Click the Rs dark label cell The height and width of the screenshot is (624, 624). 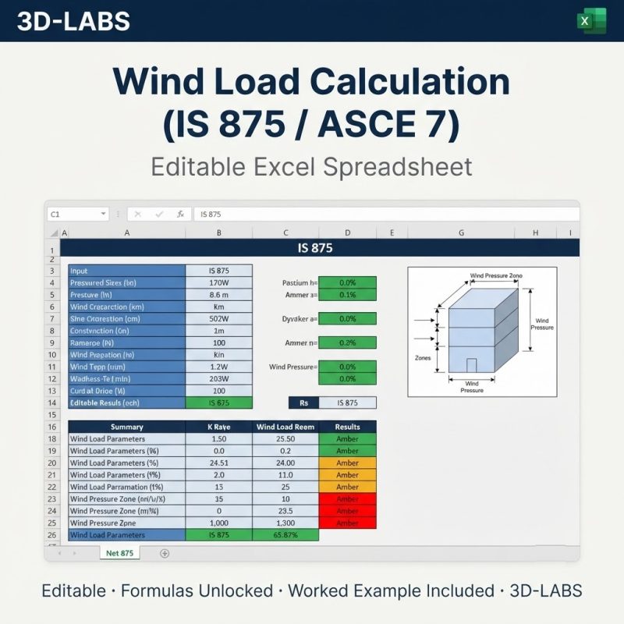pyautogui.click(x=303, y=402)
